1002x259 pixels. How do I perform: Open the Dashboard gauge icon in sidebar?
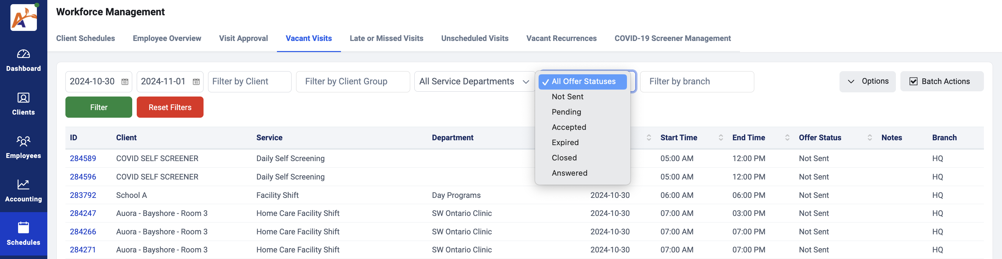click(23, 54)
